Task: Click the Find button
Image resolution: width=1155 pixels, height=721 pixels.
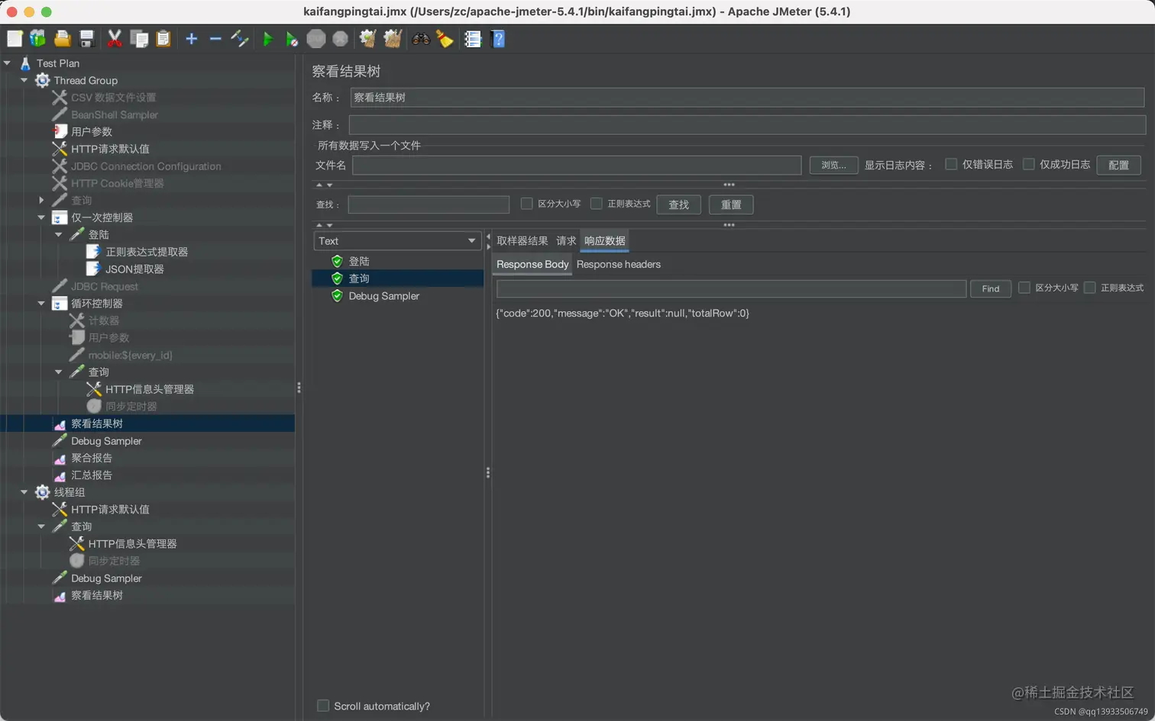Action: tap(991, 288)
